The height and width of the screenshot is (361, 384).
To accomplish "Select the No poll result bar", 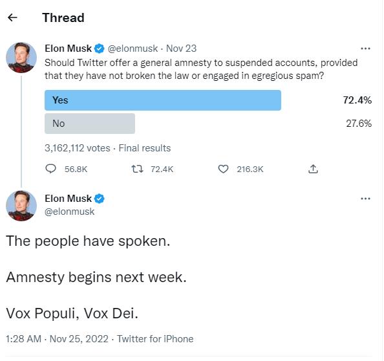I will tap(90, 124).
